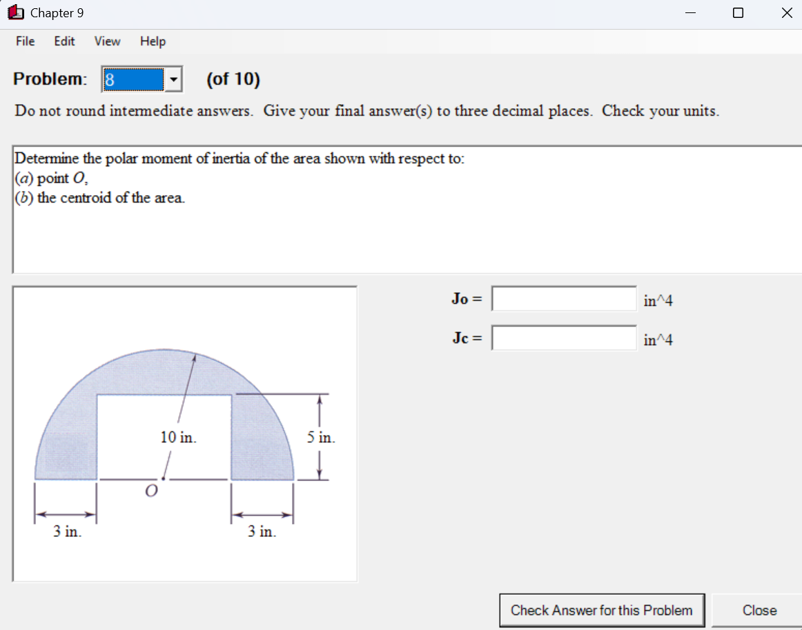This screenshot has width=802, height=630.
Task: Click the Jo input field
Action: (563, 298)
